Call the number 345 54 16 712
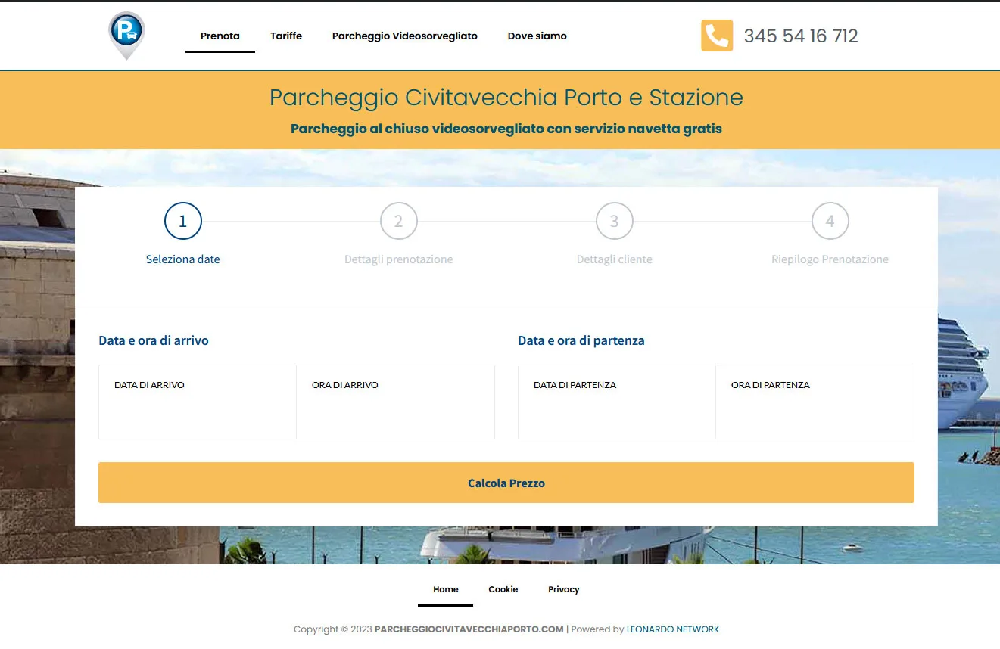Viewport: 1000px width, 649px height. (801, 36)
